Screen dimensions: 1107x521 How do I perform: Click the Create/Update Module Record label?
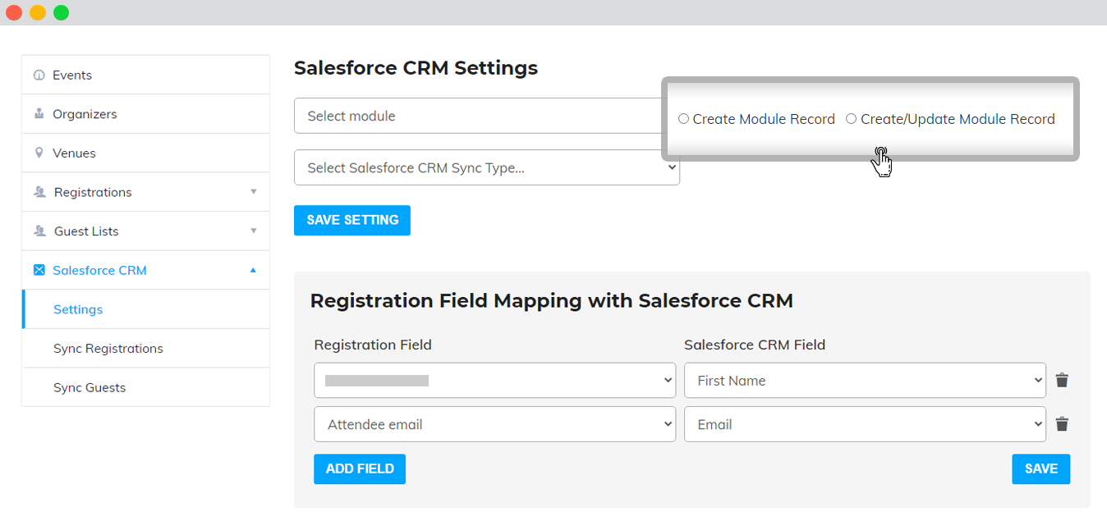pos(958,119)
